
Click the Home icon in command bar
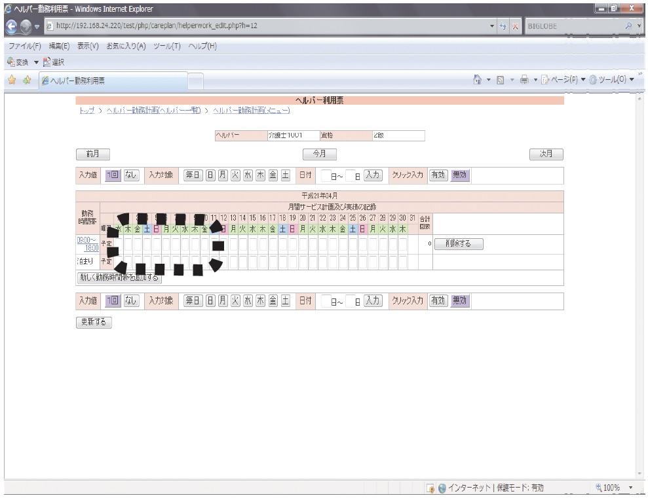[x=478, y=80]
